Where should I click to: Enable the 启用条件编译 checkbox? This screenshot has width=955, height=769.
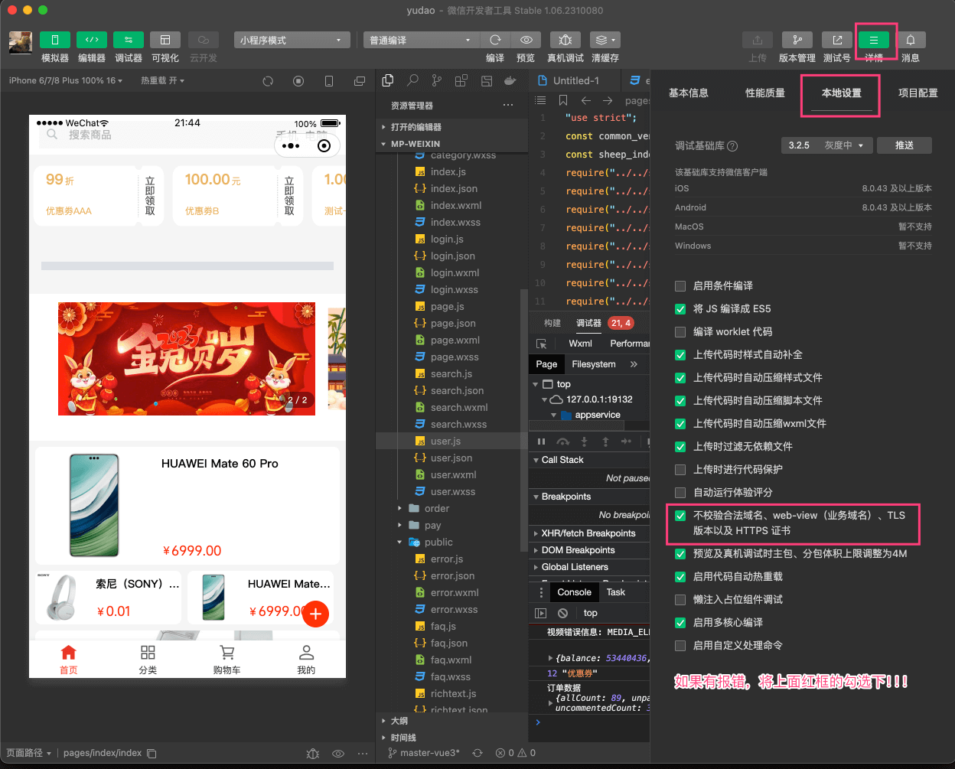[680, 286]
